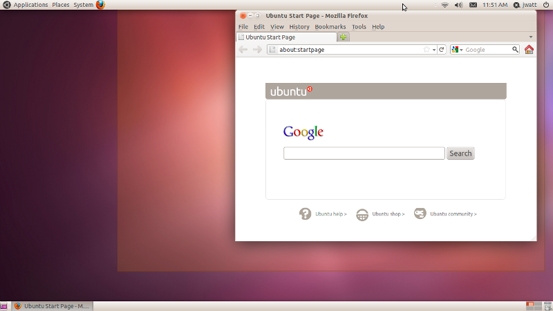Follow the Ubuntu shop link
The width and height of the screenshot is (553, 311).
click(x=388, y=214)
